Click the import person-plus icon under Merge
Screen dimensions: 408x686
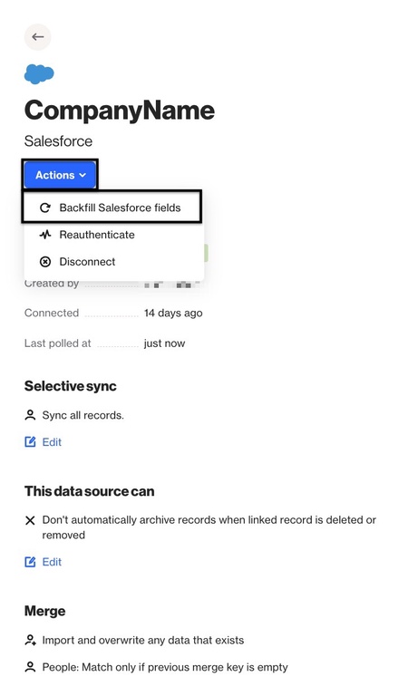pos(31,641)
